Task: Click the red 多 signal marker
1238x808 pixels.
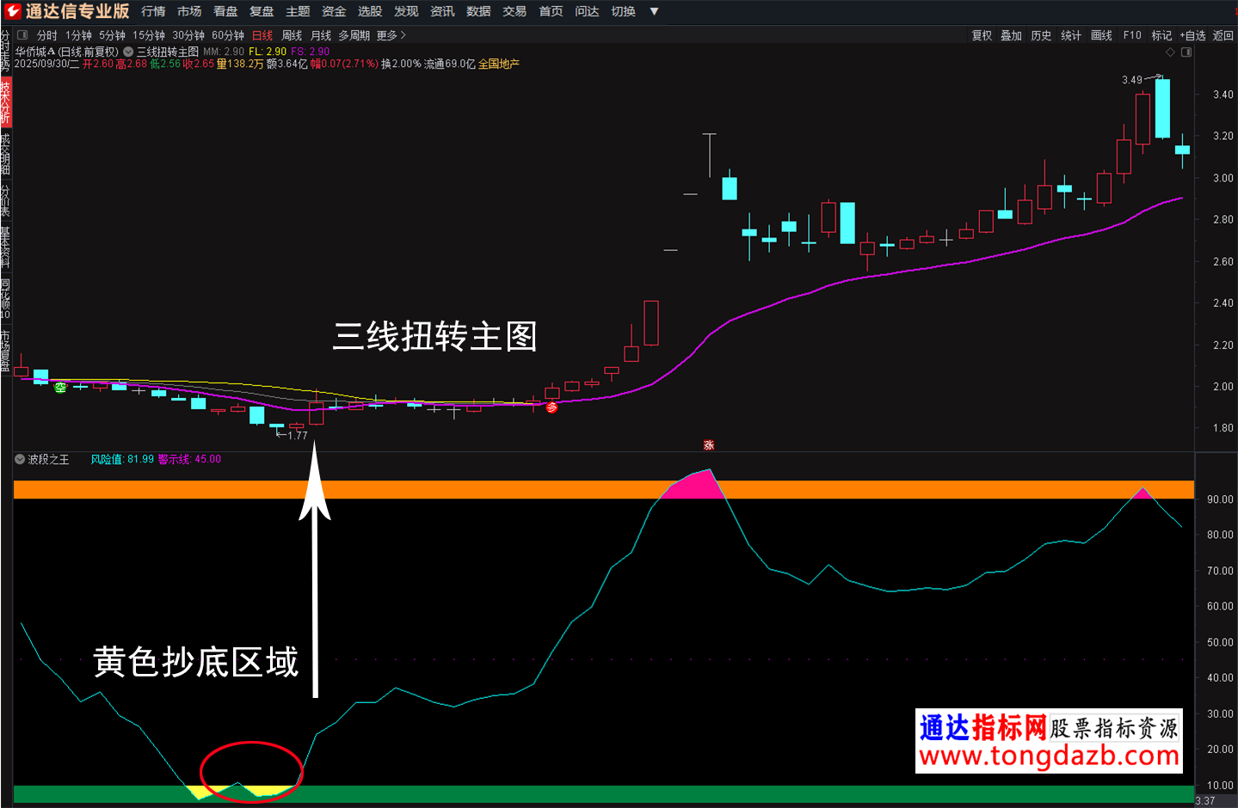Action: pyautogui.click(x=551, y=407)
